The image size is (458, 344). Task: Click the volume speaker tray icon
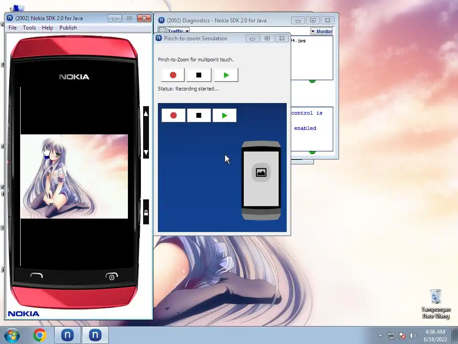point(413,335)
